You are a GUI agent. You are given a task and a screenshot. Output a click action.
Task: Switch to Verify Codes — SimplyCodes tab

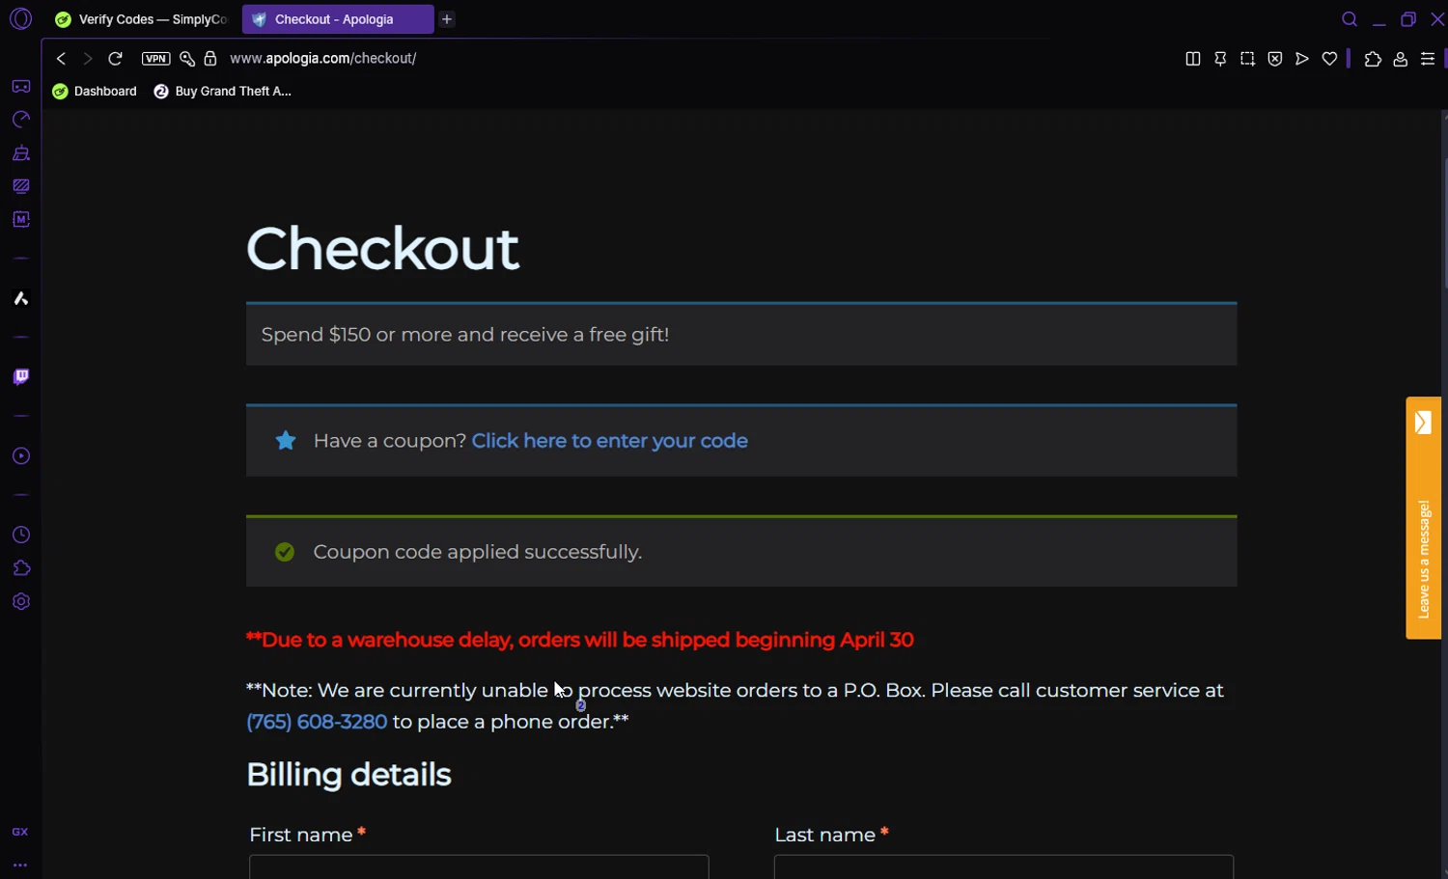[x=142, y=19]
